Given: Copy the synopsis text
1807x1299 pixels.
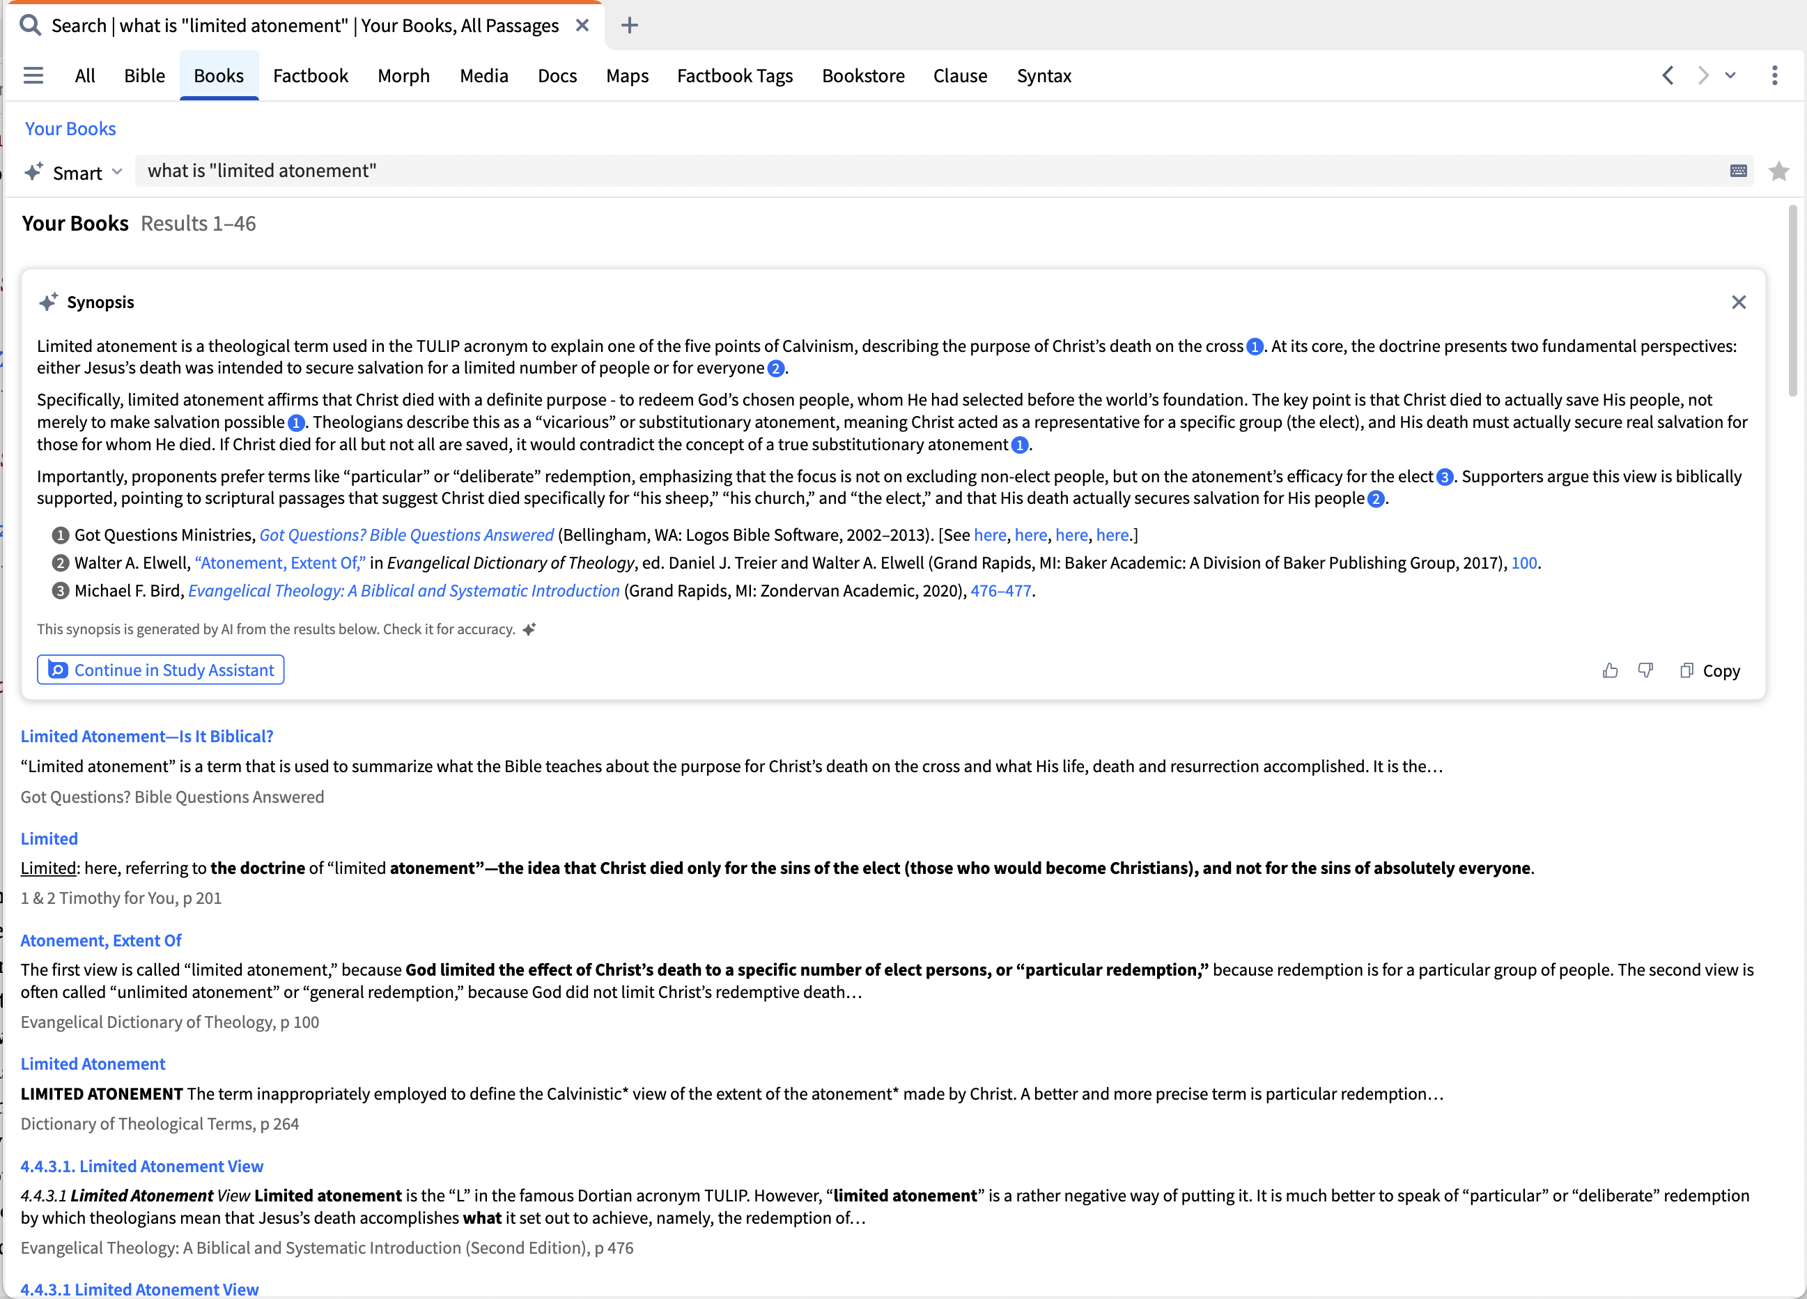Looking at the screenshot, I should (x=1709, y=671).
